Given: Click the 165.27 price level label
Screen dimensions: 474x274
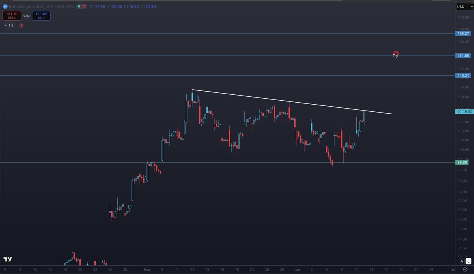Looking at the screenshot, I should click(463, 34).
